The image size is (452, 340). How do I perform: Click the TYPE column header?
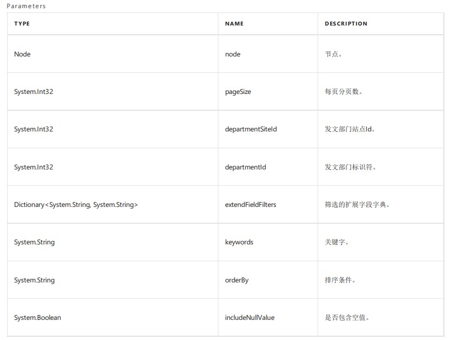point(22,24)
